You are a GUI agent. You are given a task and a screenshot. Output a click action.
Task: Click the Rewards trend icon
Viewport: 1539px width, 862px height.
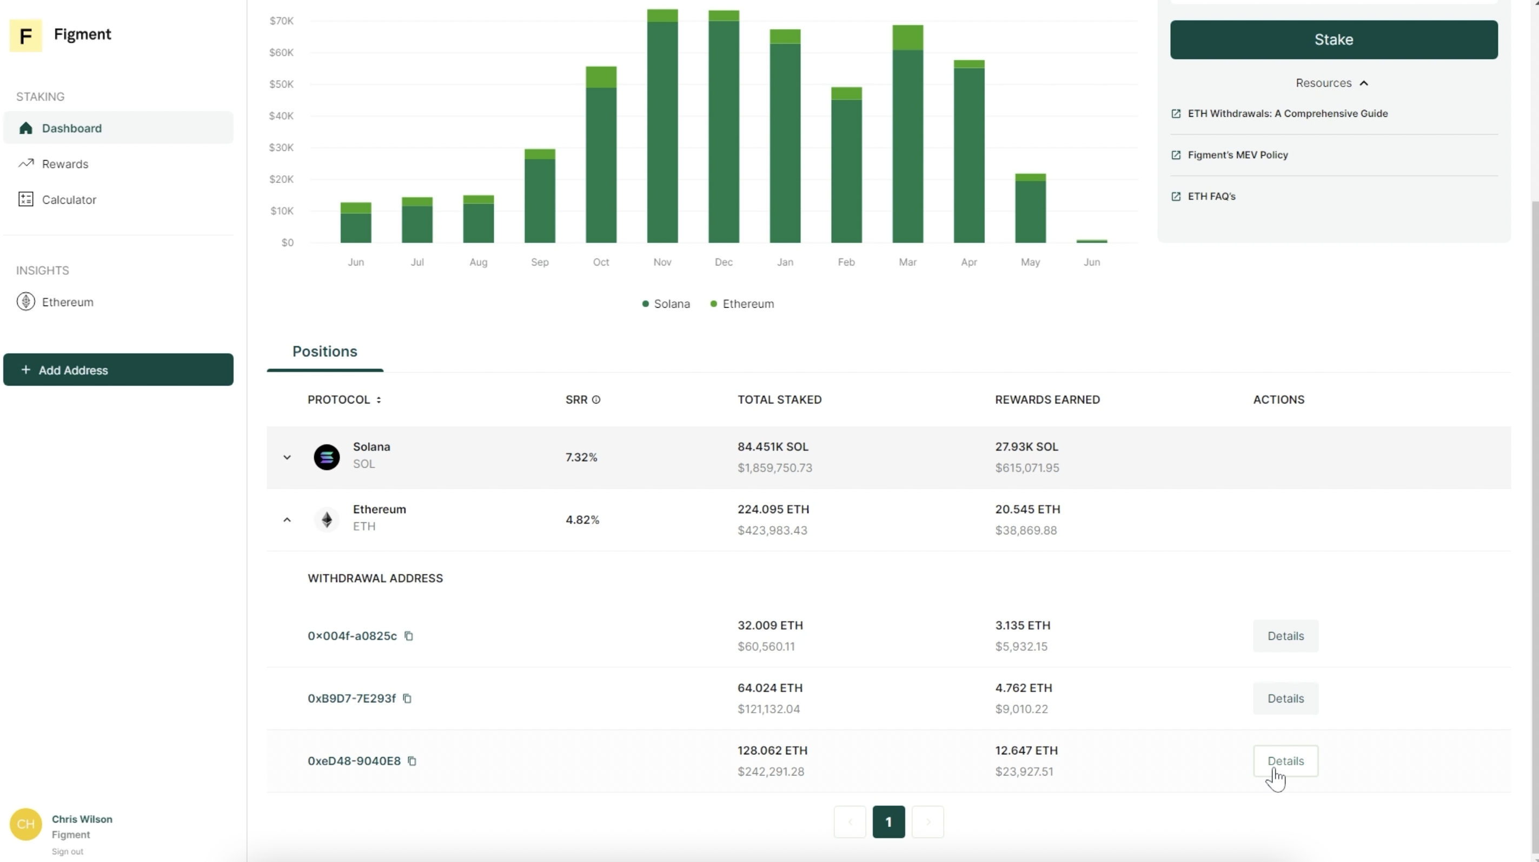26,163
